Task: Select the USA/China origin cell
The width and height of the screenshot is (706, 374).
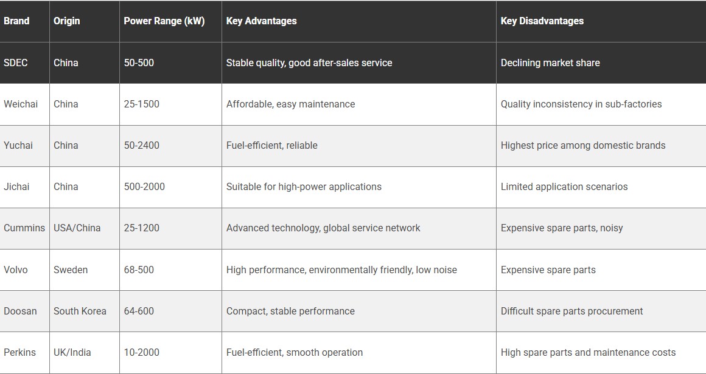Action: click(x=77, y=228)
